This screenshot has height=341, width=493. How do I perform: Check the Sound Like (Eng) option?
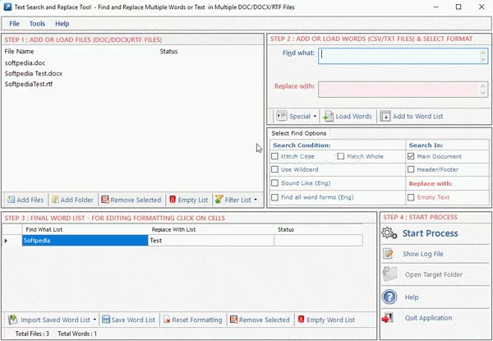click(274, 183)
